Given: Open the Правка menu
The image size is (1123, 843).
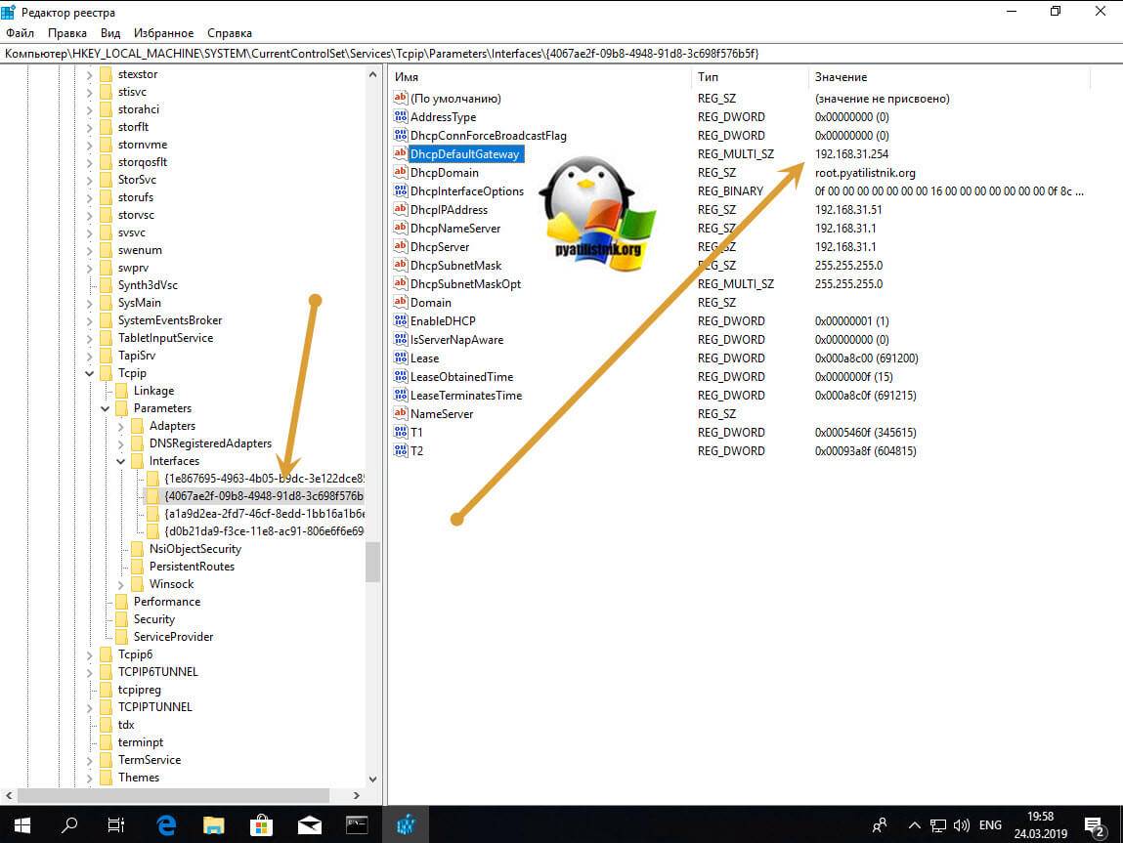Looking at the screenshot, I should coord(67,33).
